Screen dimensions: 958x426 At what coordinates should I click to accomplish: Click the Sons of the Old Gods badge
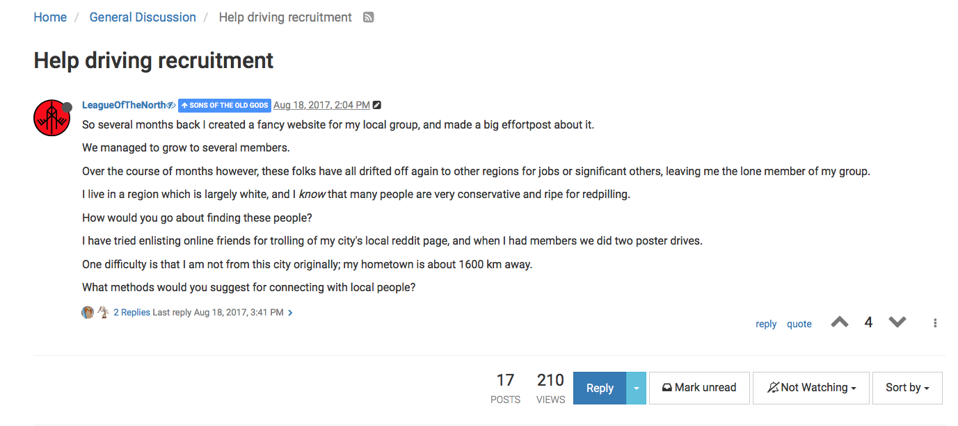click(x=225, y=106)
